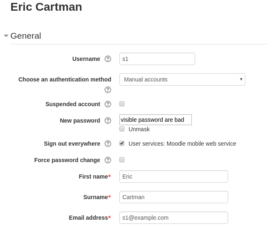Screen dimensions: 268x230
Task: Show help for authentication method
Action: pyautogui.click(x=108, y=90)
